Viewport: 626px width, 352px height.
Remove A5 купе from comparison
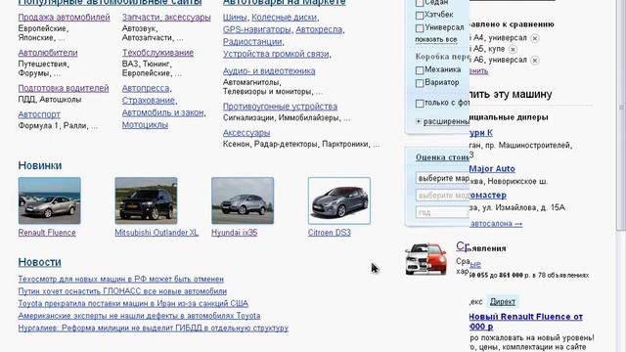pos(513,50)
